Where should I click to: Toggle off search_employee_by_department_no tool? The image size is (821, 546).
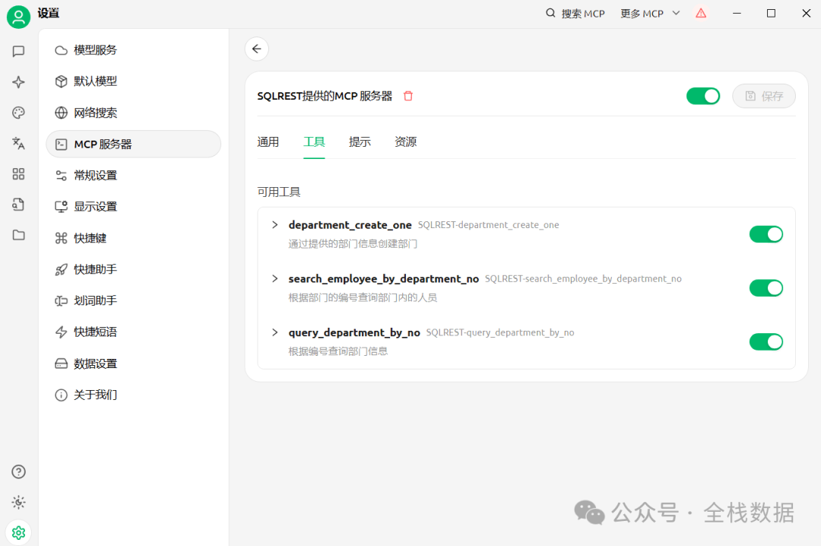[x=766, y=288]
